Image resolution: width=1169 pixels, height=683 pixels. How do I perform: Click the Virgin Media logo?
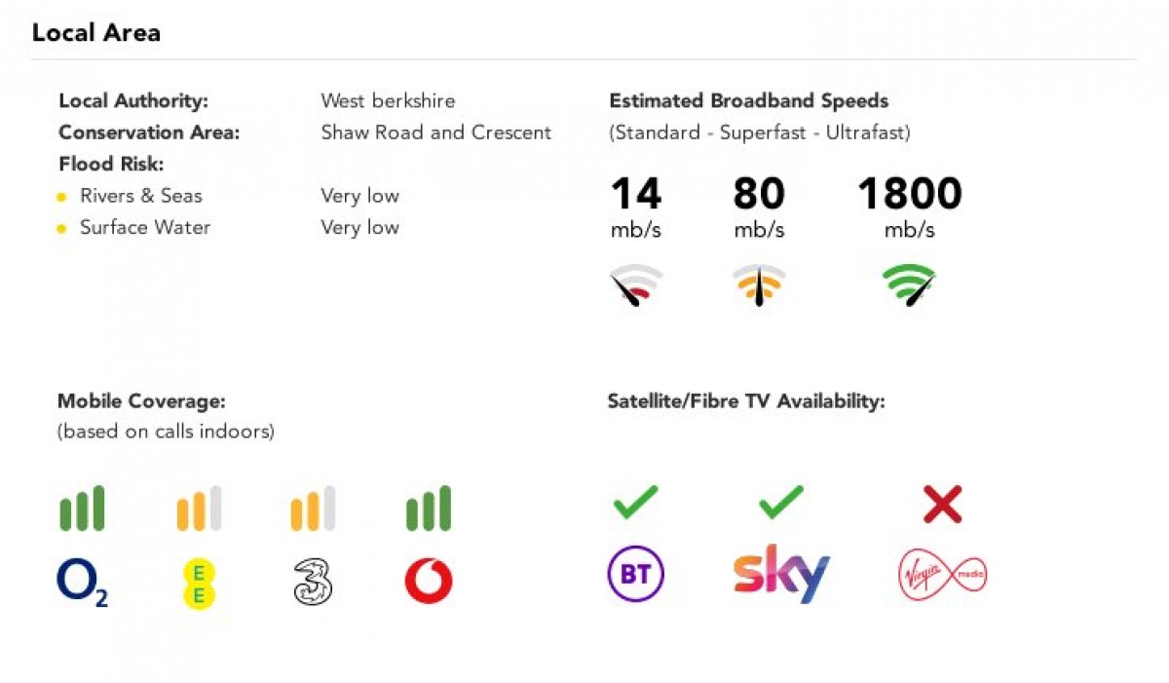[x=942, y=575]
